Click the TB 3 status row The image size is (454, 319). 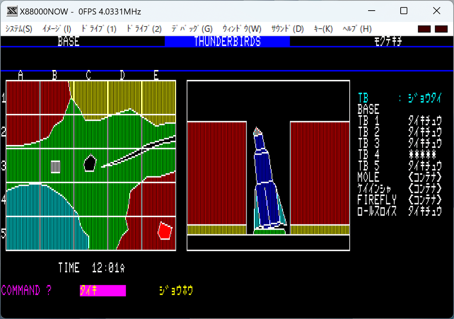tap(400, 143)
